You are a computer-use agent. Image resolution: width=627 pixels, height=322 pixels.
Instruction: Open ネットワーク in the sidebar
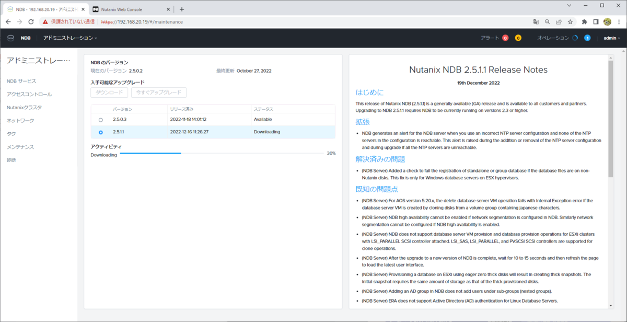tap(20, 120)
